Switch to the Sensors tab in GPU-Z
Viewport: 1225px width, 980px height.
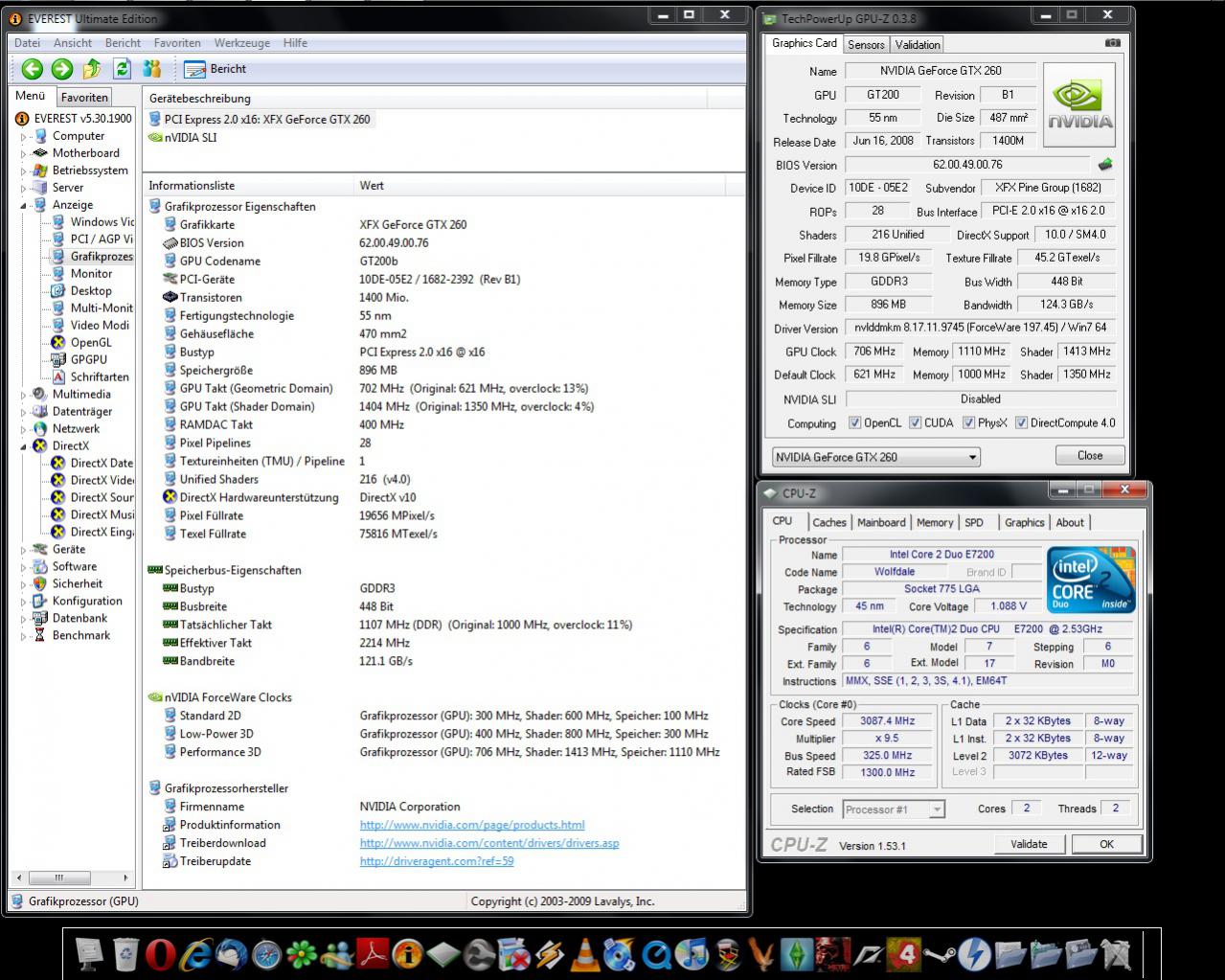(866, 45)
